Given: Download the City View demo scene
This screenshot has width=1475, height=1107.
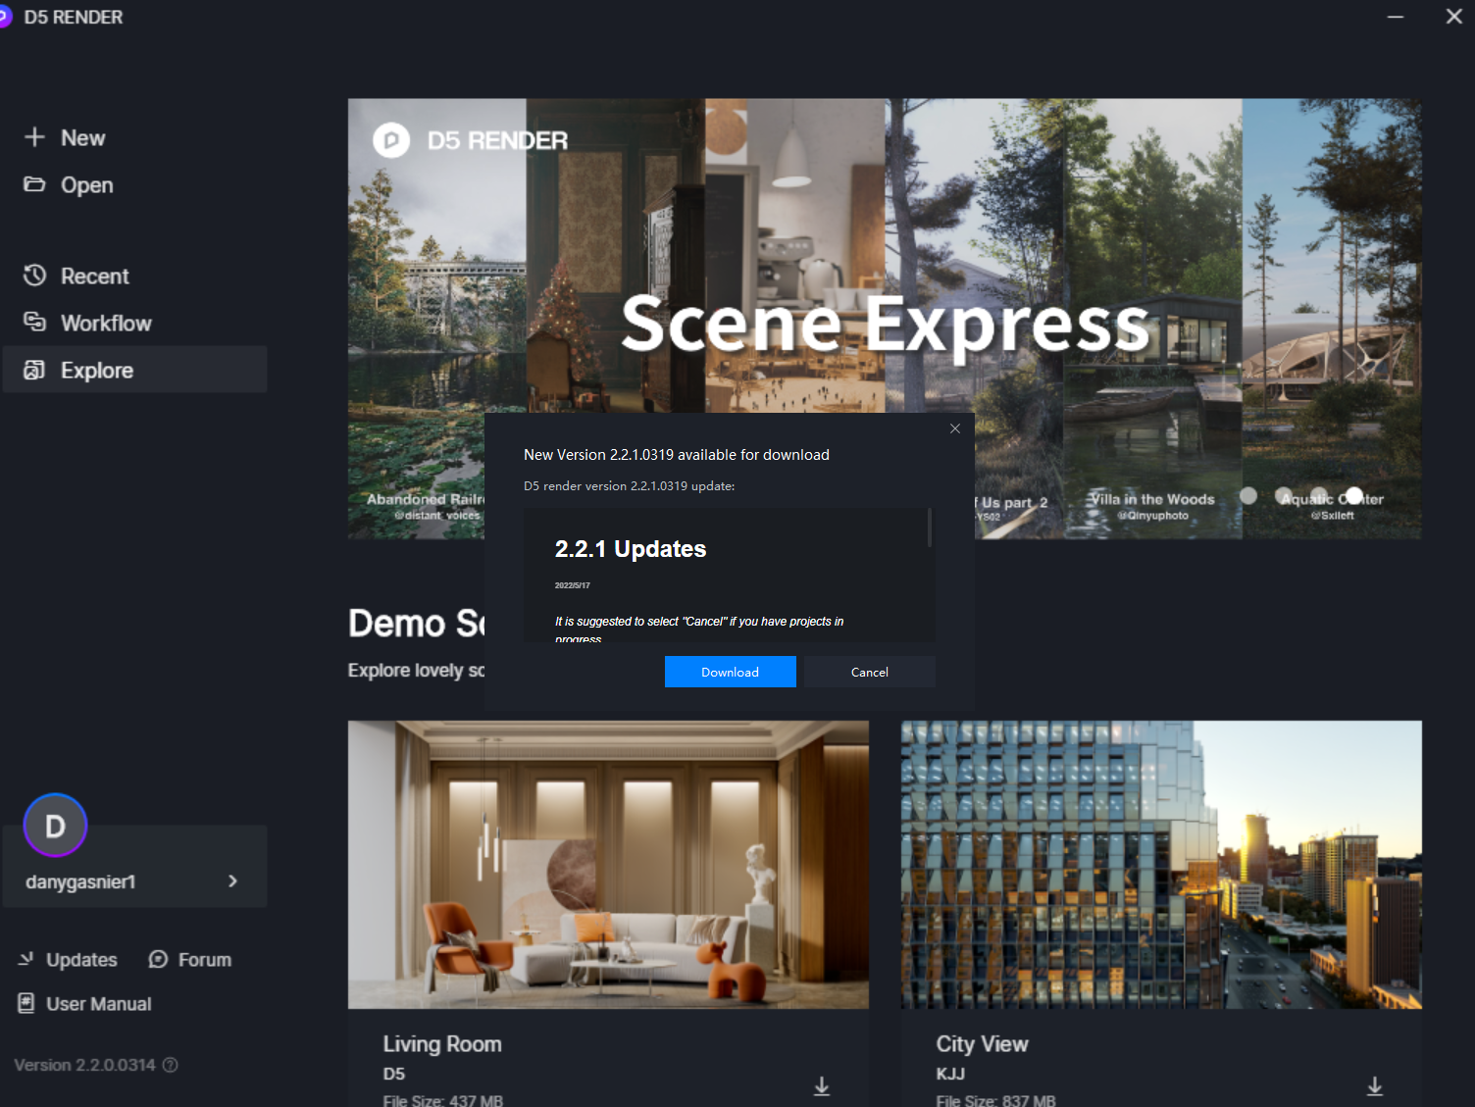Looking at the screenshot, I should point(1375,1086).
